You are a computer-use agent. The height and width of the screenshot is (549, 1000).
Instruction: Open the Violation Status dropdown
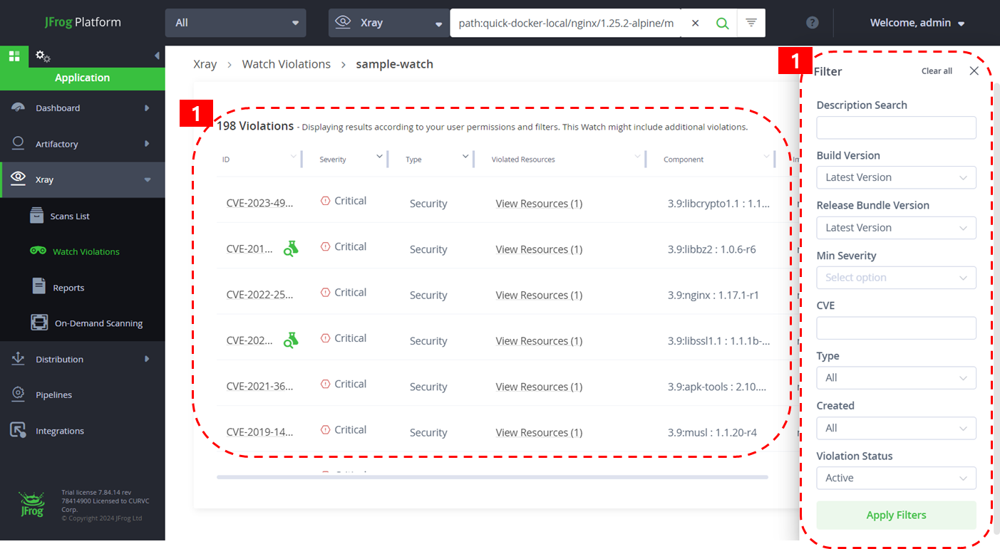896,478
